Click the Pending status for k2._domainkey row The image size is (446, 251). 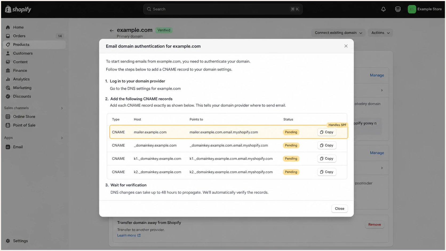[x=291, y=172]
